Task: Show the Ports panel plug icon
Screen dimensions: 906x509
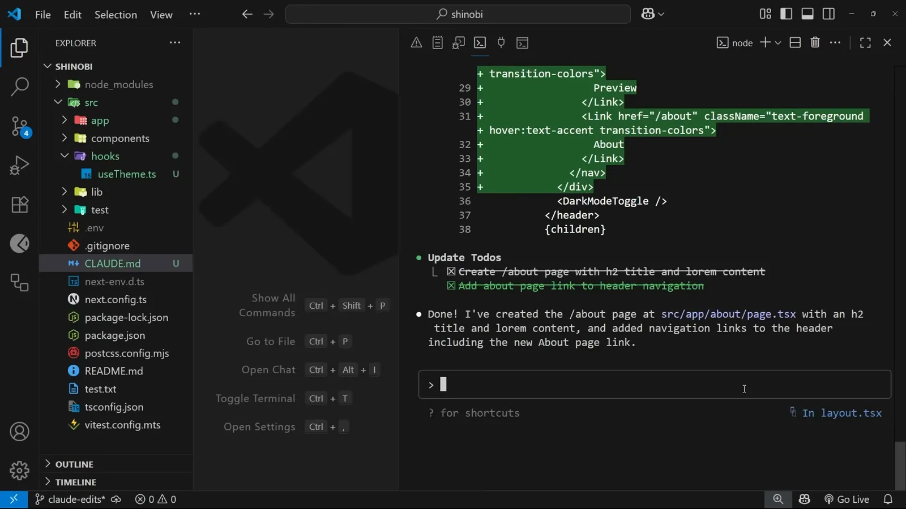Action: click(x=501, y=42)
